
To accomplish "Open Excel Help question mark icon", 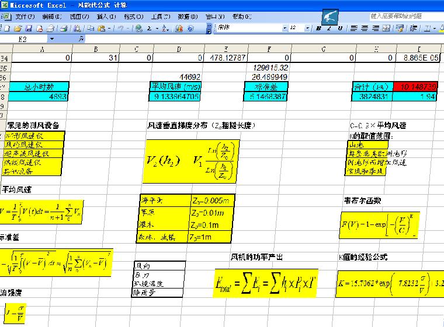I will pyautogui.click(x=190, y=28).
